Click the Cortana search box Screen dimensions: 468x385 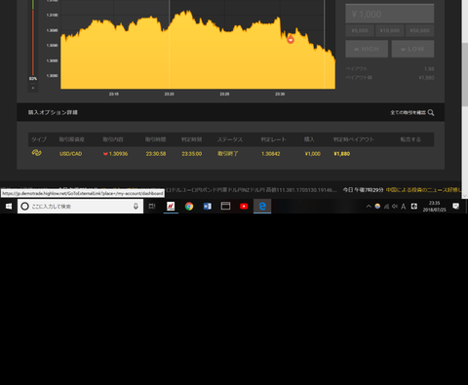point(80,206)
